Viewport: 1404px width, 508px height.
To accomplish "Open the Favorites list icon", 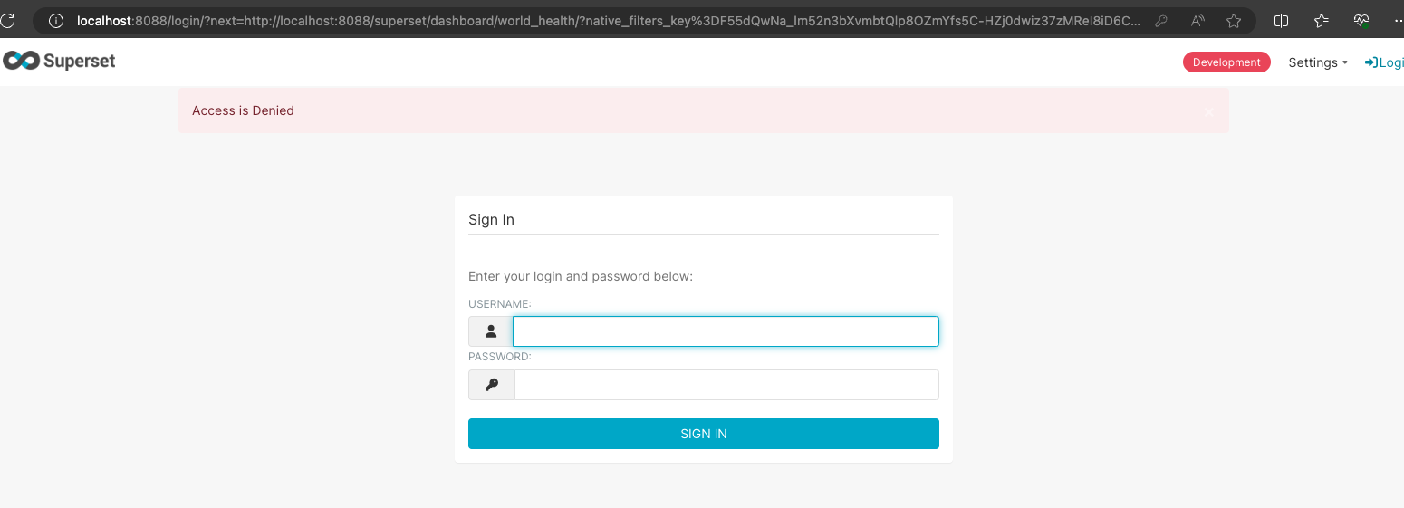I will point(1321,20).
